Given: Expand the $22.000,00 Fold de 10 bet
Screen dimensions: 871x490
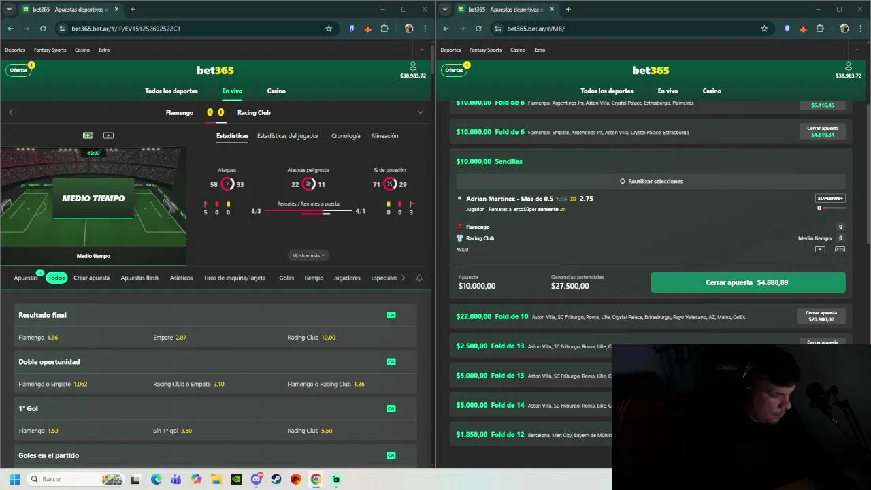Looking at the screenshot, I should [650, 316].
